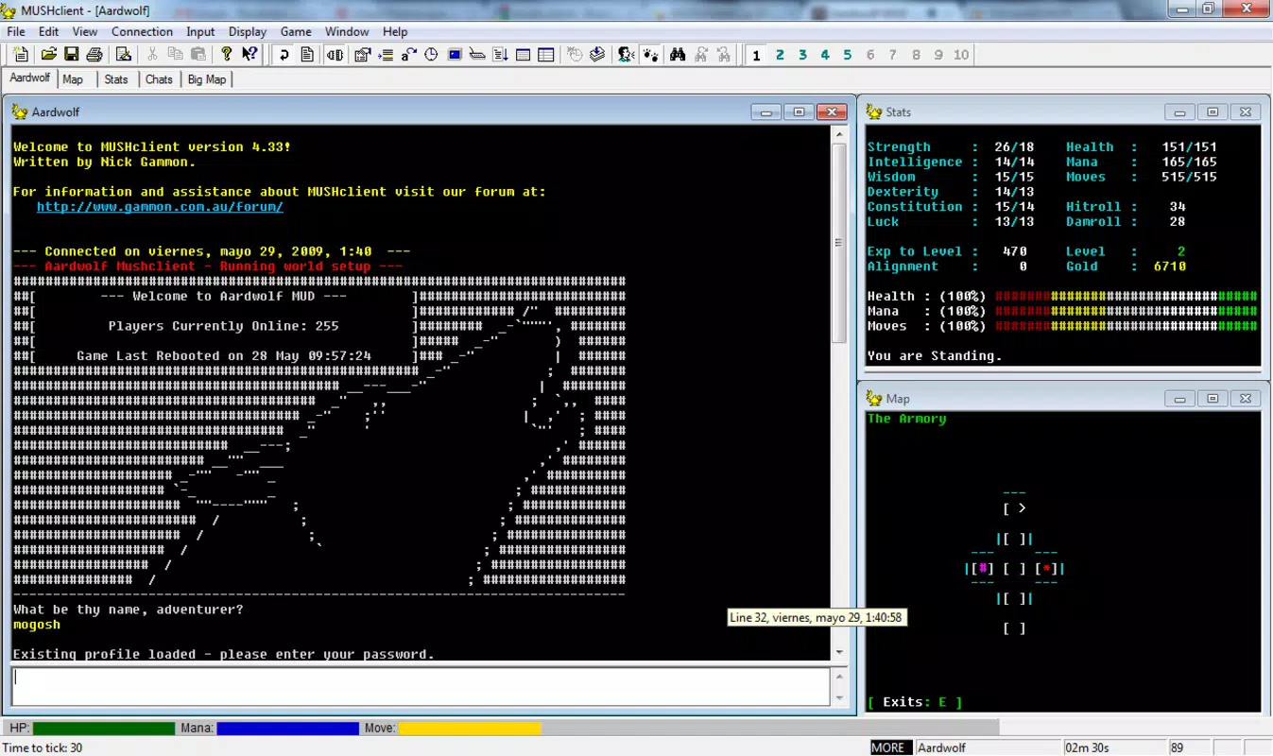The height and width of the screenshot is (756, 1273).
Task: Click the New World file icon
Action: pyautogui.click(x=21, y=55)
